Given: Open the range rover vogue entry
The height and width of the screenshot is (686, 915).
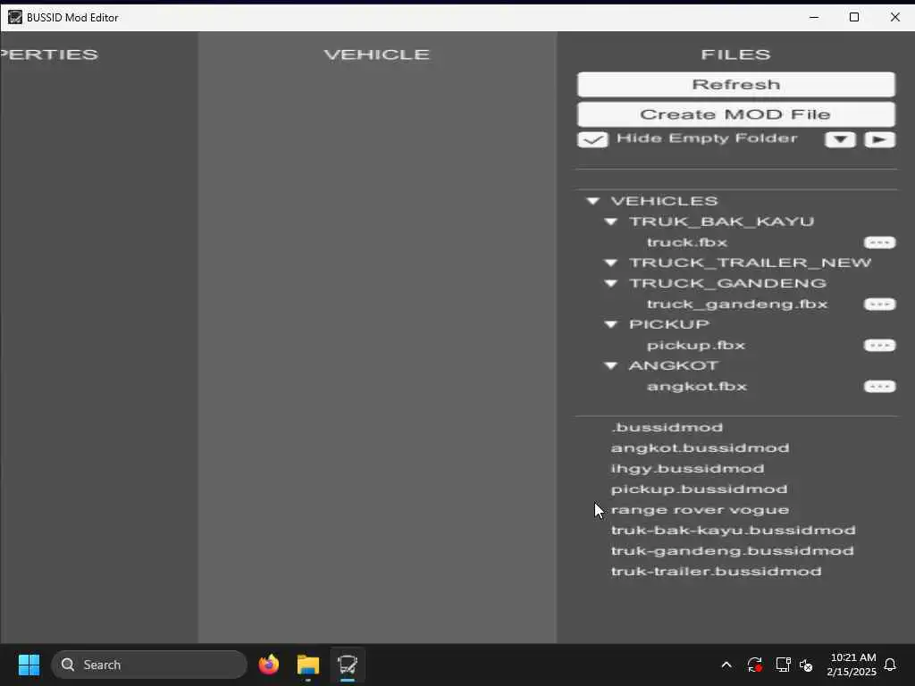Looking at the screenshot, I should 700,510.
